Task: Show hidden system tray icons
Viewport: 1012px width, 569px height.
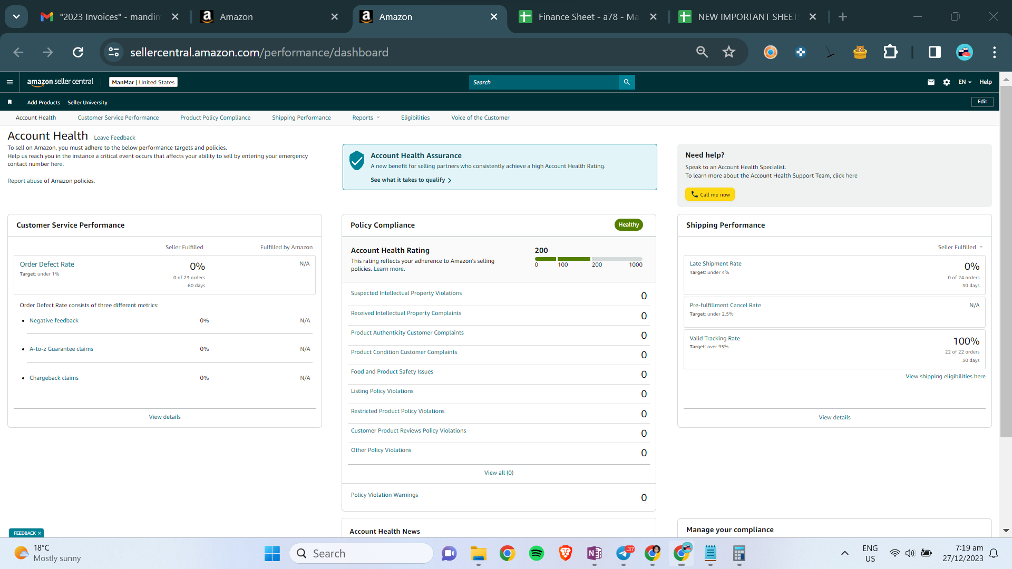Action: pyautogui.click(x=844, y=553)
